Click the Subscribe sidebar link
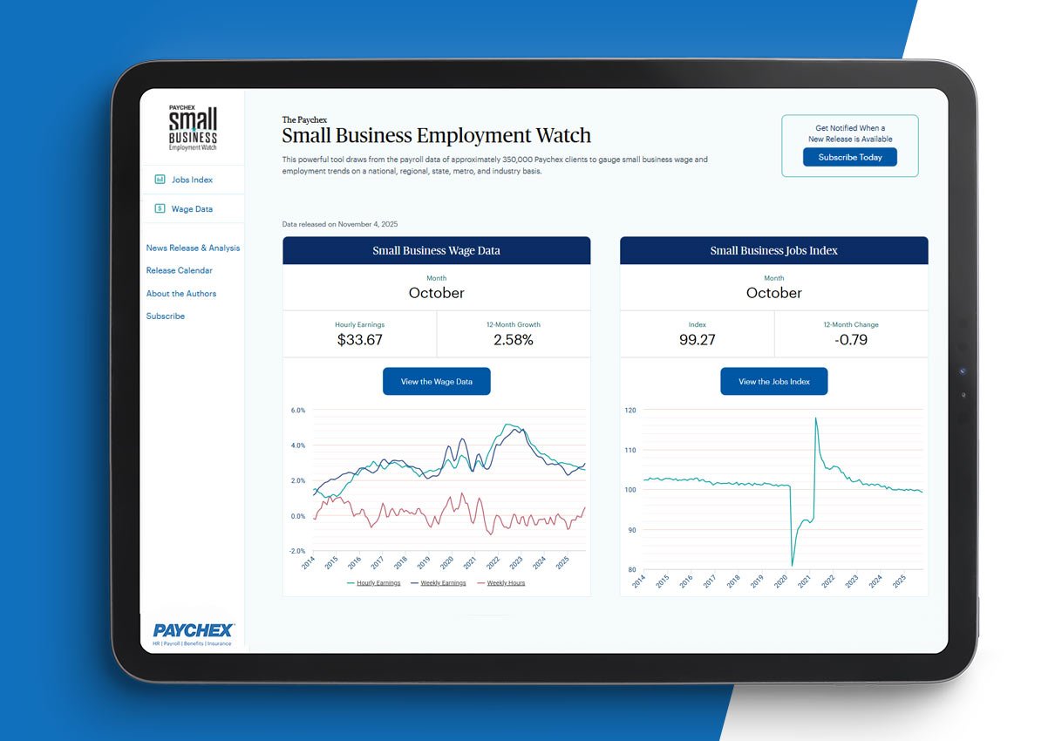Screen dimensions: 1055x741 165,316
